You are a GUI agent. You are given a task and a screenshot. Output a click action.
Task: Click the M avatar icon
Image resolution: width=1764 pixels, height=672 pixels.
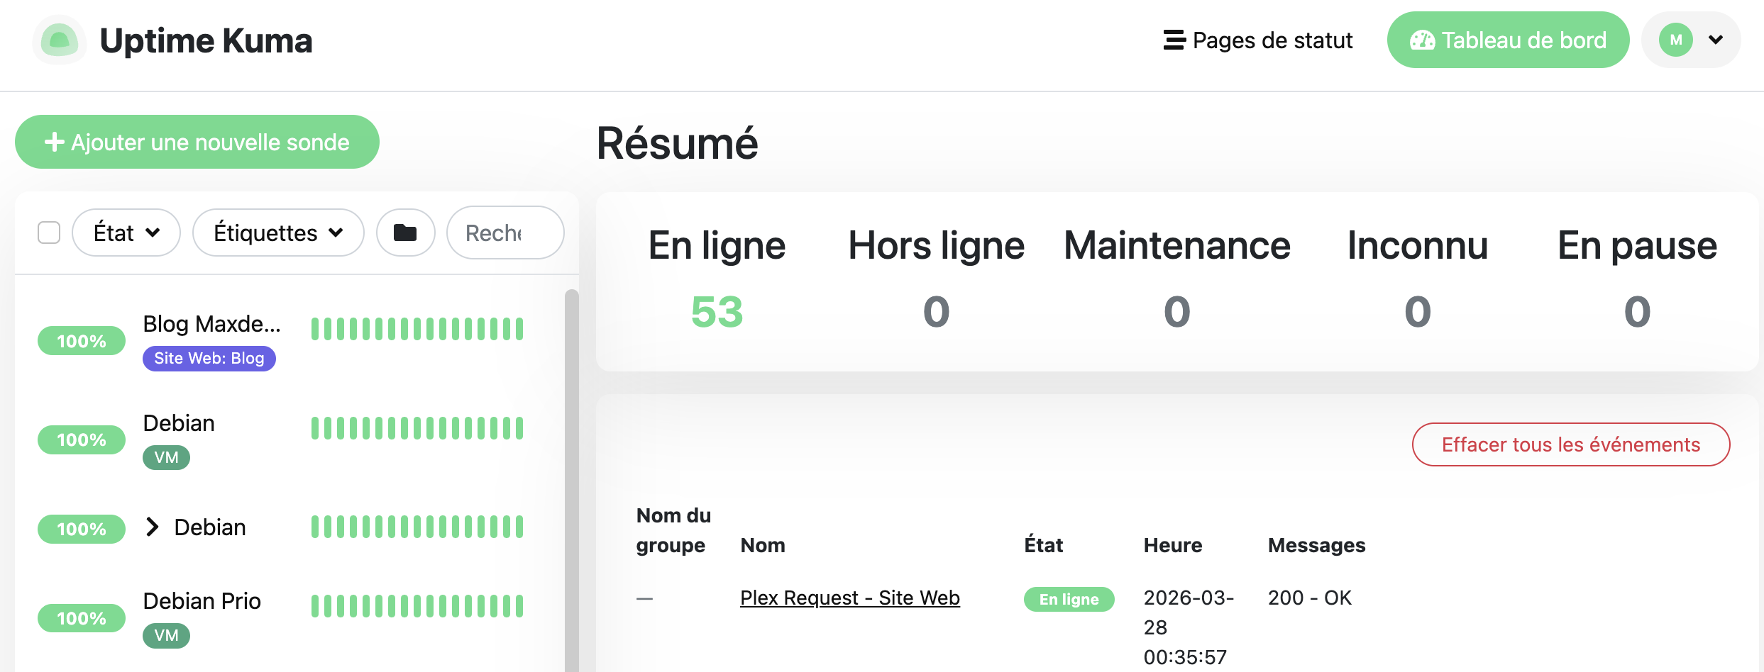(x=1676, y=40)
